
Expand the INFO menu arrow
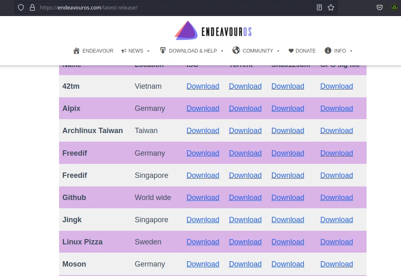coord(351,51)
